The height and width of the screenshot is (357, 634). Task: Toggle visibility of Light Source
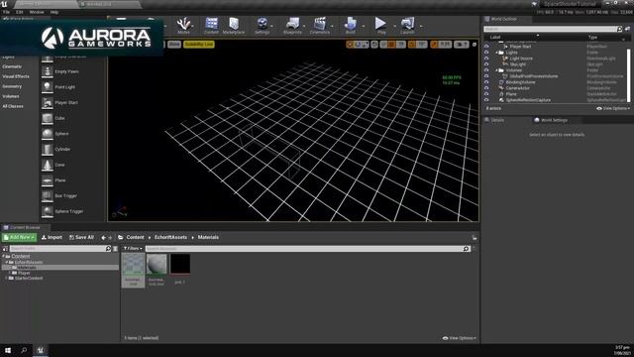click(486, 59)
